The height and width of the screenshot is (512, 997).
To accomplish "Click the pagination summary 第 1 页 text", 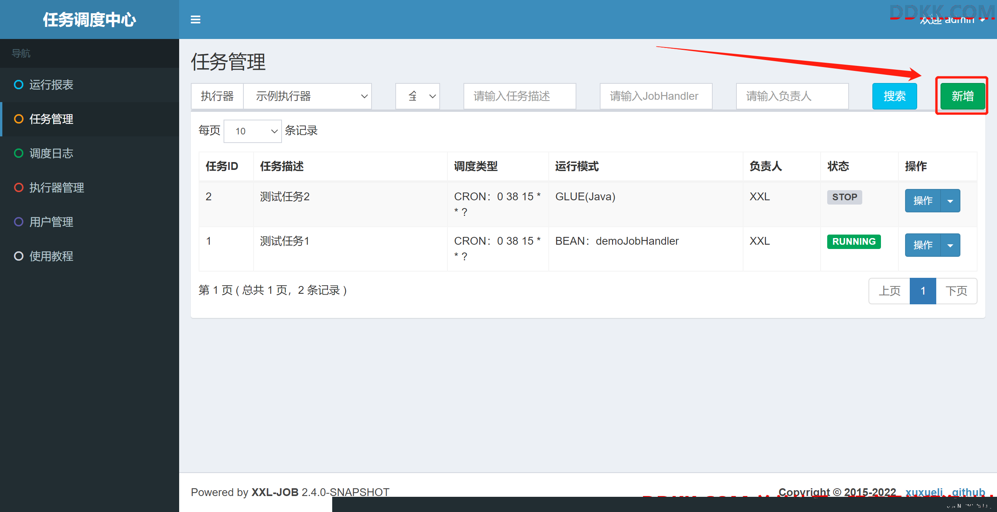I will click(x=273, y=290).
